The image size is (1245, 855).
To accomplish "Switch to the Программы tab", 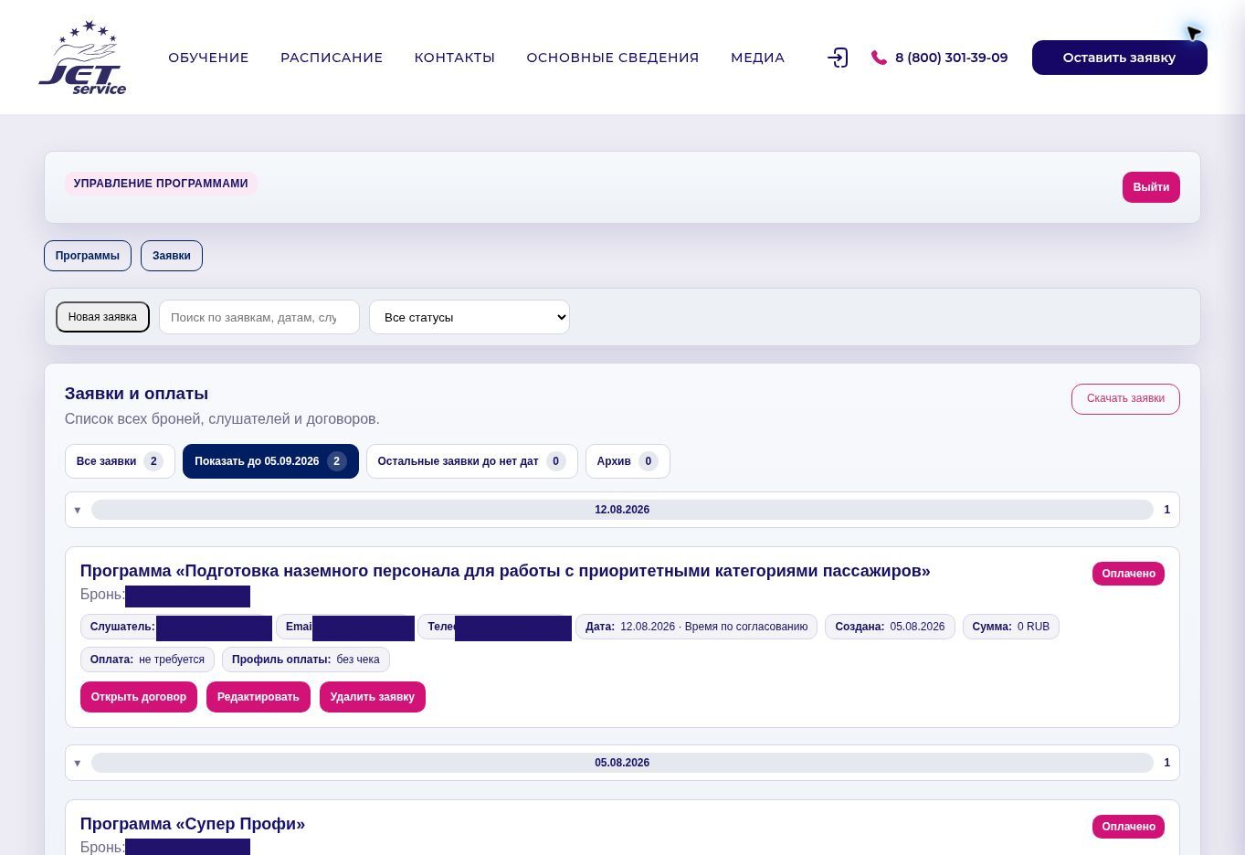I will click(x=88, y=256).
